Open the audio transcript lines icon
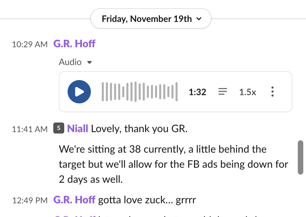306x217 pixels. click(x=223, y=92)
